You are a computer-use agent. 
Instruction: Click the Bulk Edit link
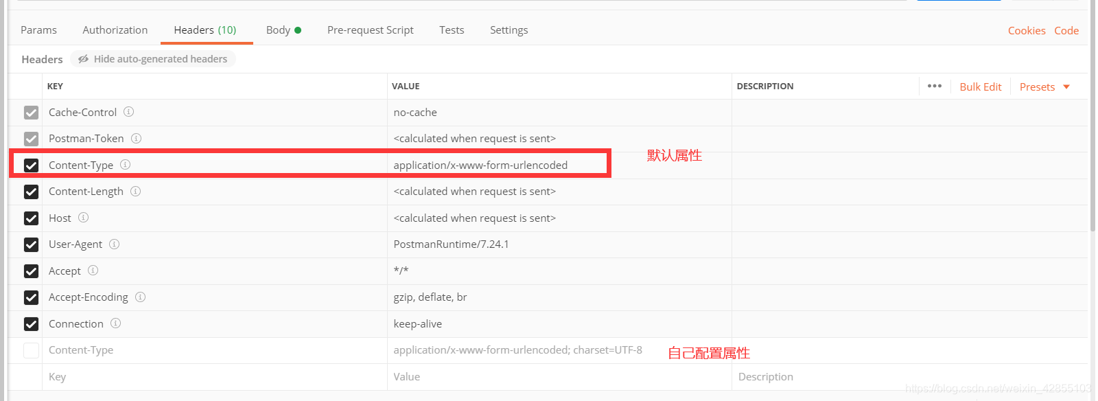[x=980, y=87]
